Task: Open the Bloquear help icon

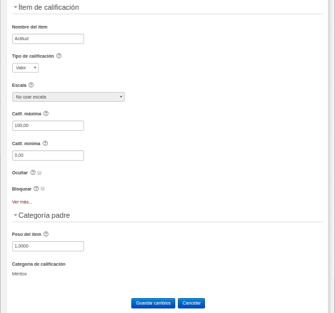Action: (x=36, y=189)
